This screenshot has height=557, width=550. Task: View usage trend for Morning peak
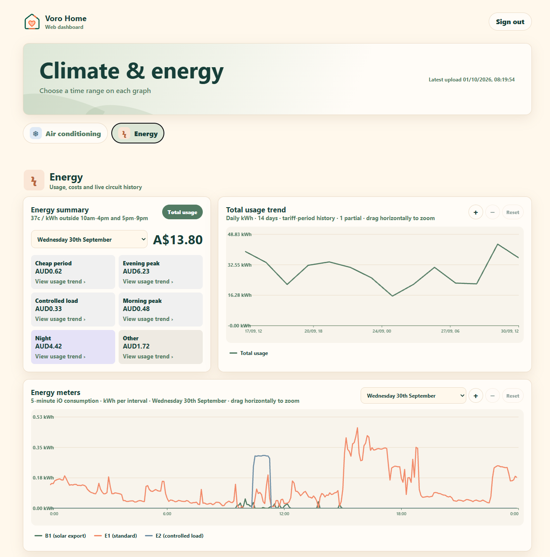click(x=148, y=319)
